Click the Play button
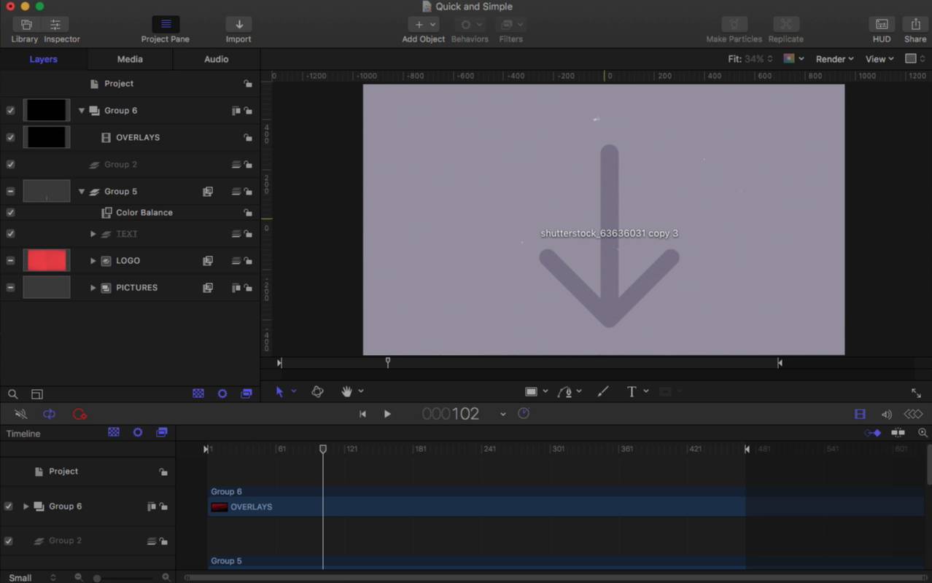This screenshot has width=932, height=583. tap(387, 414)
